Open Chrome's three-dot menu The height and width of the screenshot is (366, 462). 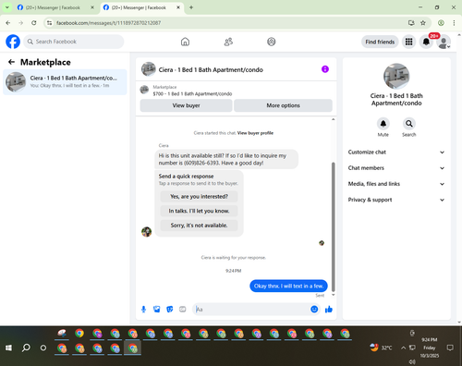[454, 23]
